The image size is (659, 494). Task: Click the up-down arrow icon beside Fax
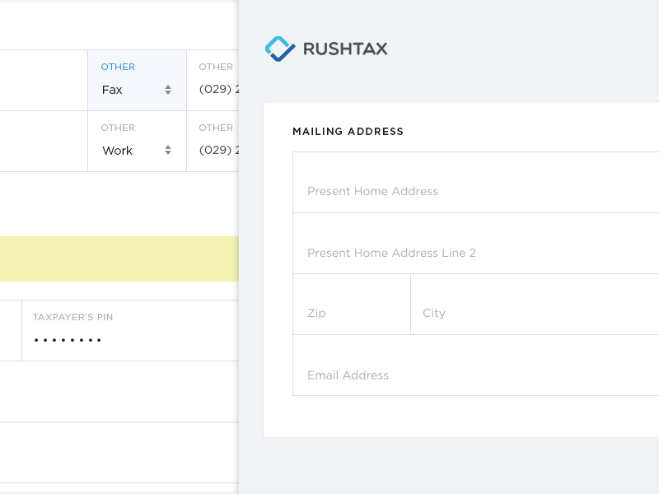[169, 91]
